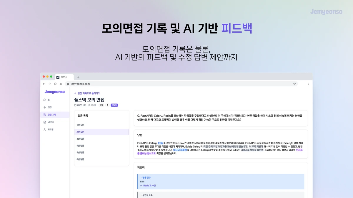This screenshot has height=198, width=353.
Task: Click the person icon next to 프로필
Action: (x=45, y=129)
